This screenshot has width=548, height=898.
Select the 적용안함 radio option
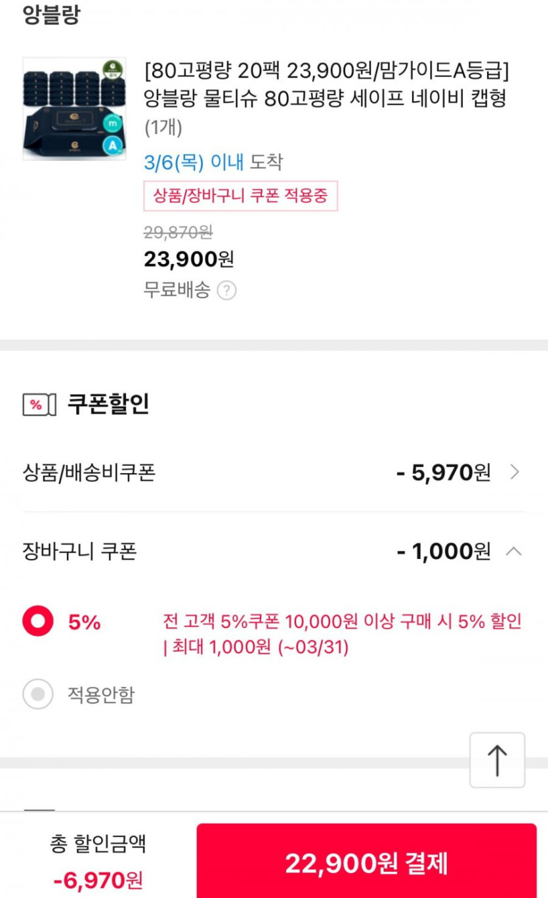(x=38, y=694)
